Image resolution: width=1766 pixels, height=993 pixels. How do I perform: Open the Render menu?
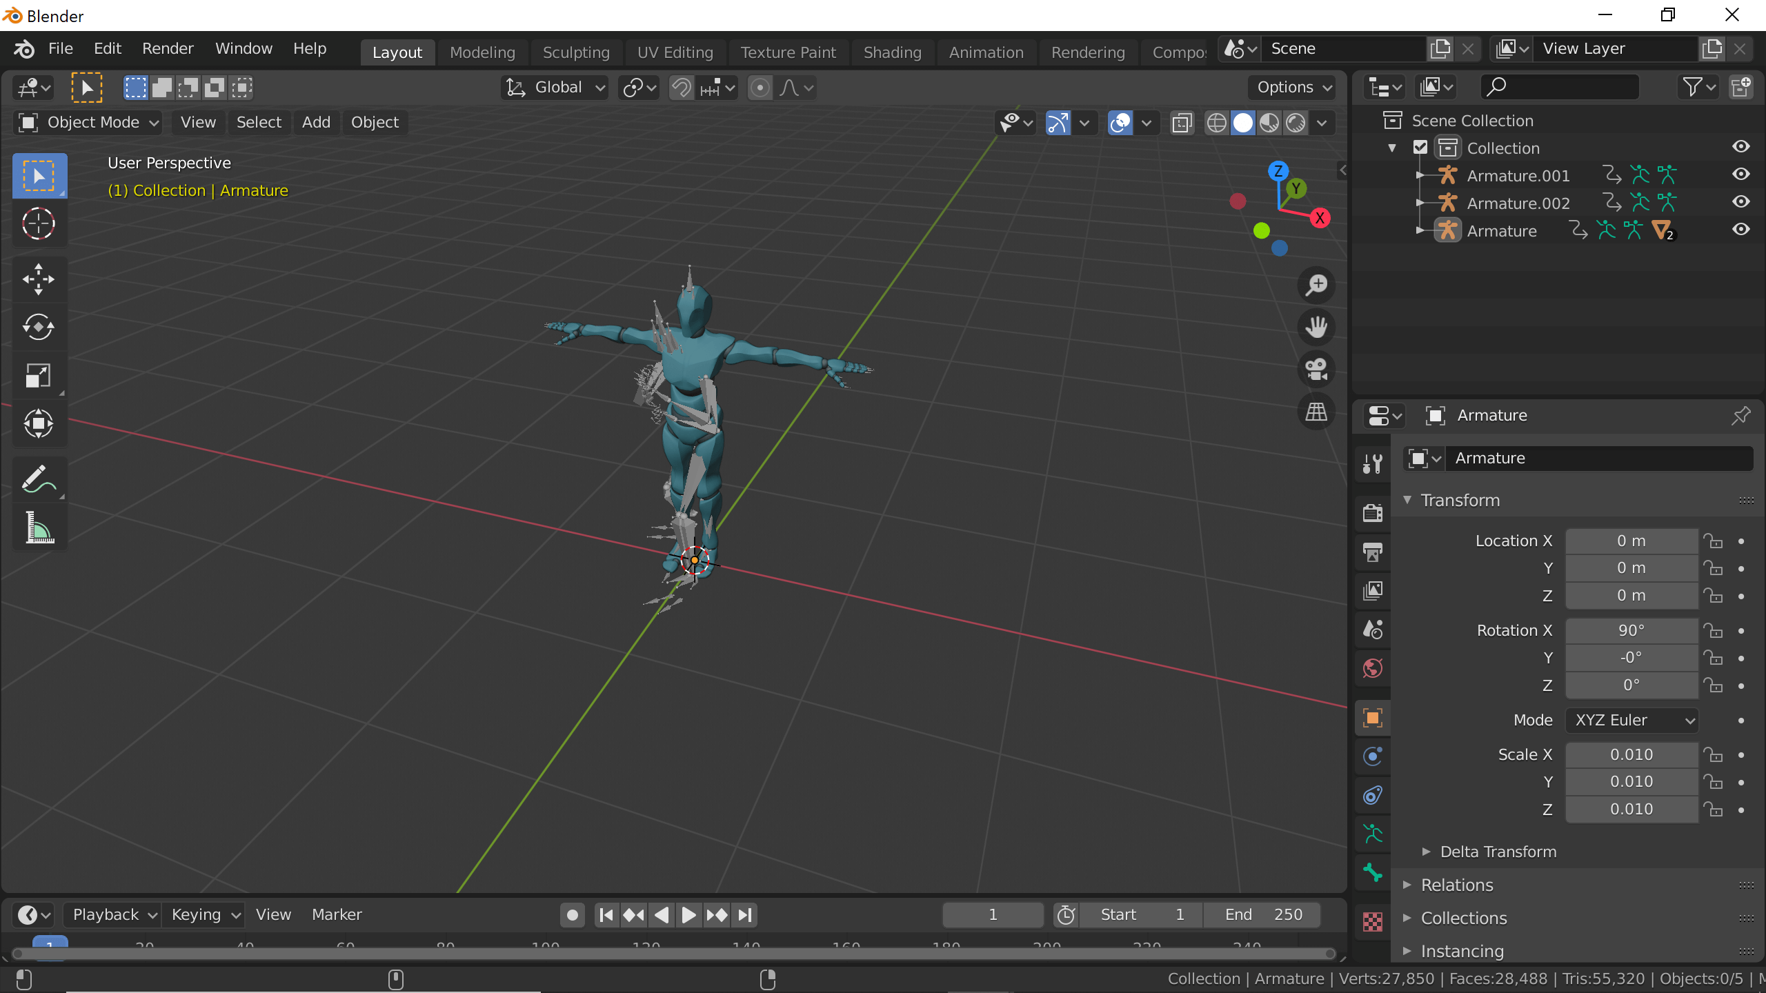[168, 48]
